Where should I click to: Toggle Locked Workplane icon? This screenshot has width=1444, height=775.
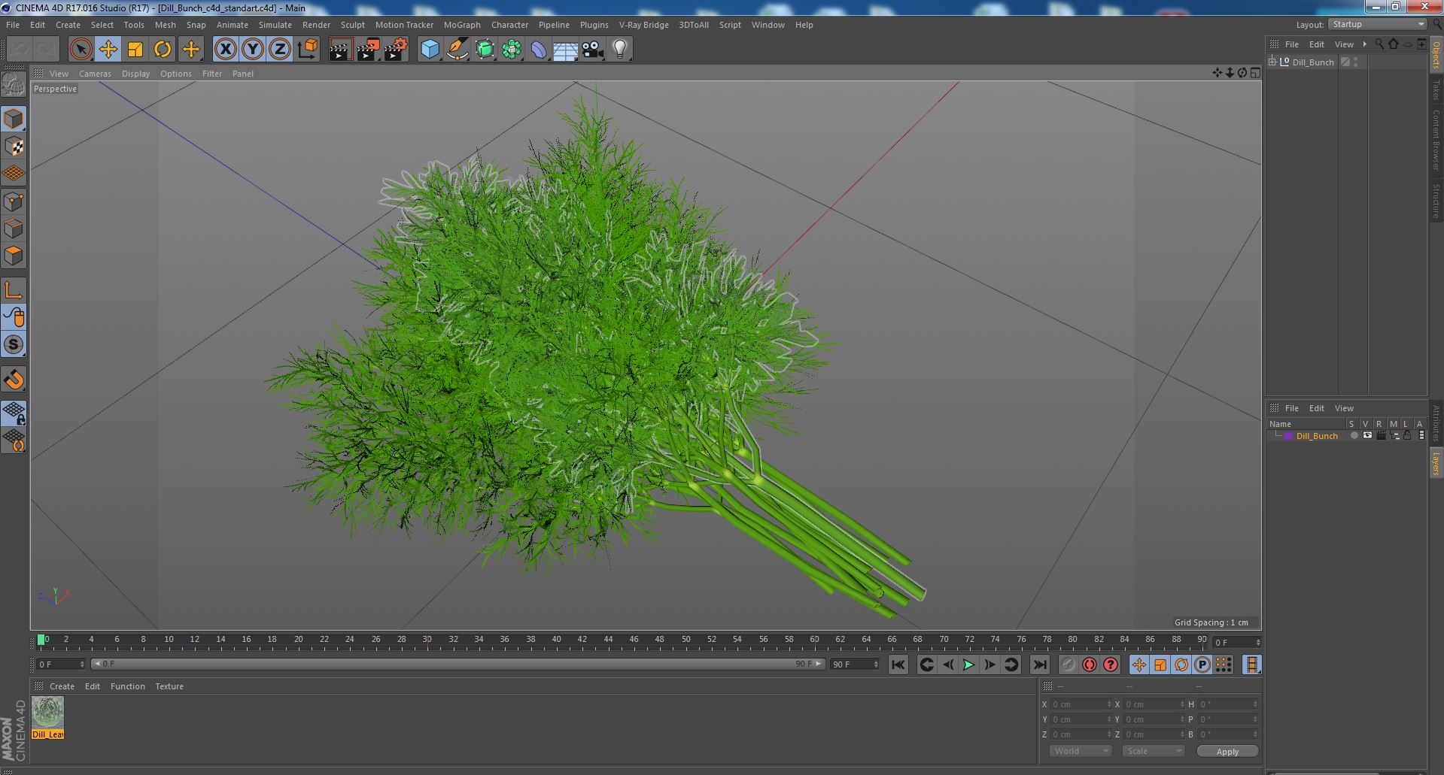pyautogui.click(x=14, y=413)
